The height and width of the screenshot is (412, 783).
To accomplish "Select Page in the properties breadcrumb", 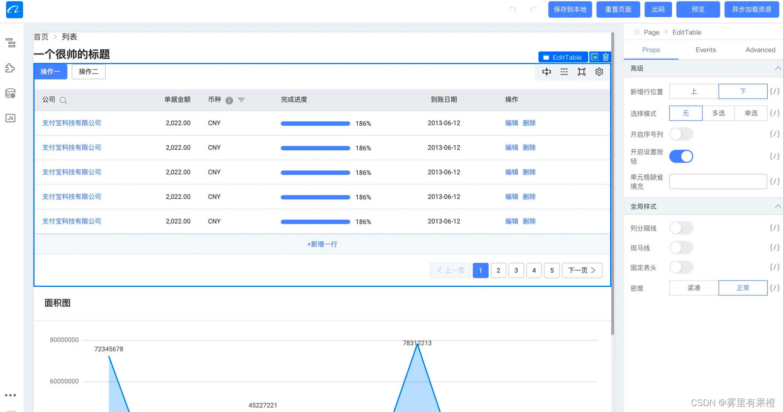I will [651, 32].
